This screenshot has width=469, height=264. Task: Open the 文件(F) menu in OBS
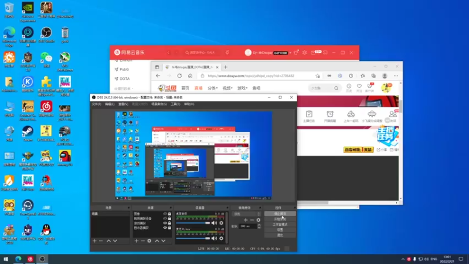click(96, 104)
